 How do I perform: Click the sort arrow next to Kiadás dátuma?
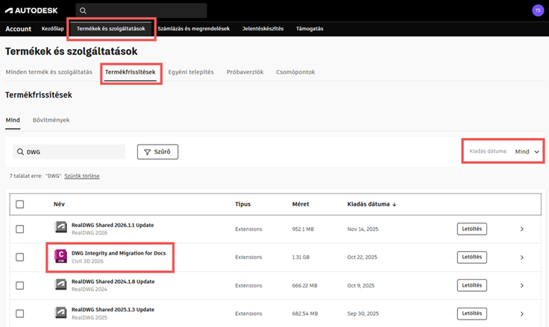tap(395, 204)
